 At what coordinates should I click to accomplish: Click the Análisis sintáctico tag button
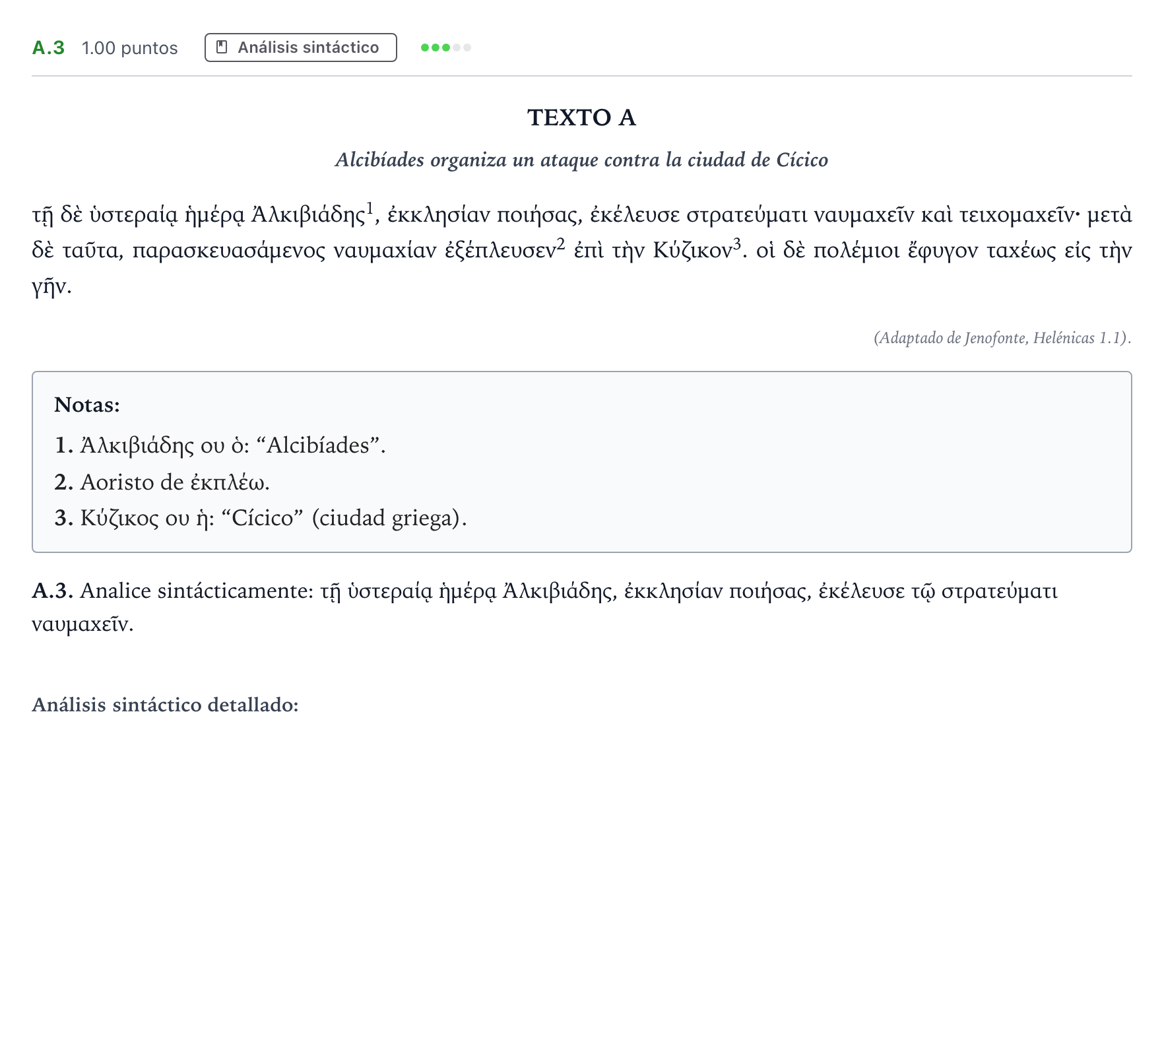click(x=301, y=48)
